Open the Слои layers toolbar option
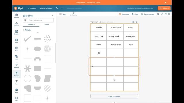 pos(135,14)
